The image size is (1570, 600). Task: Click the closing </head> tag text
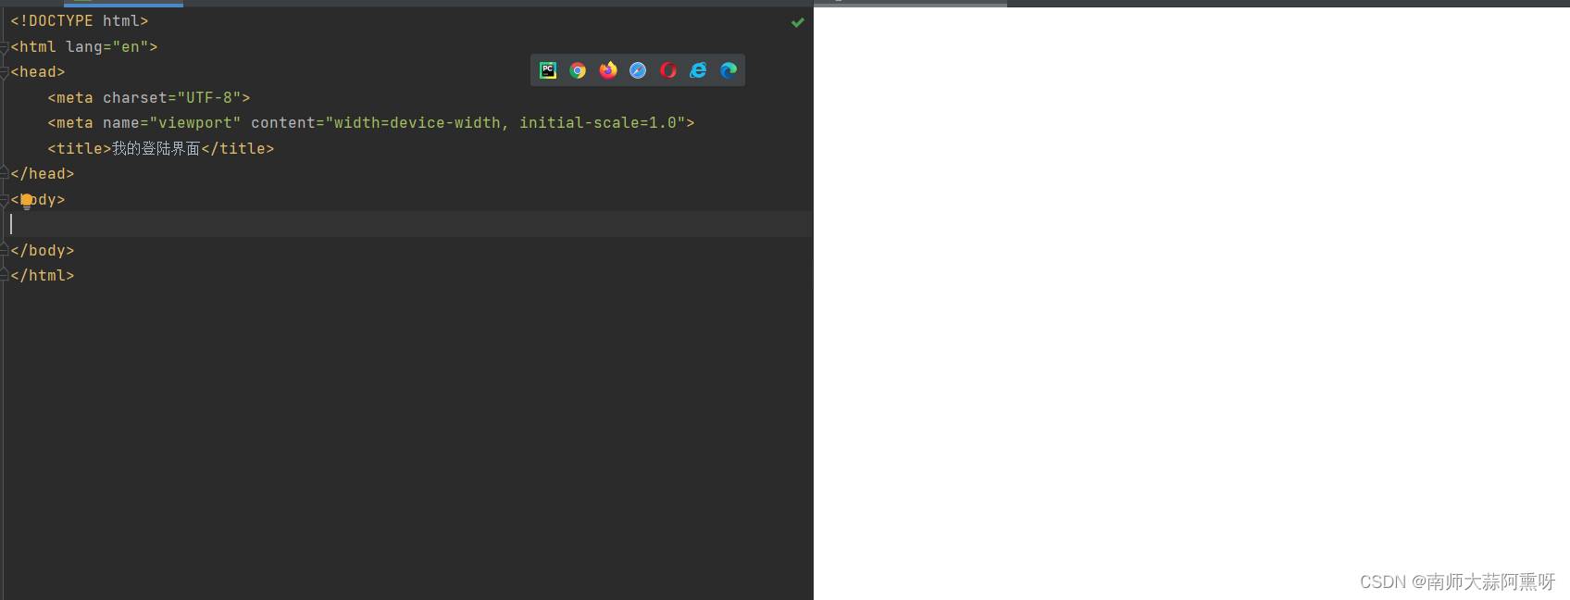click(43, 173)
